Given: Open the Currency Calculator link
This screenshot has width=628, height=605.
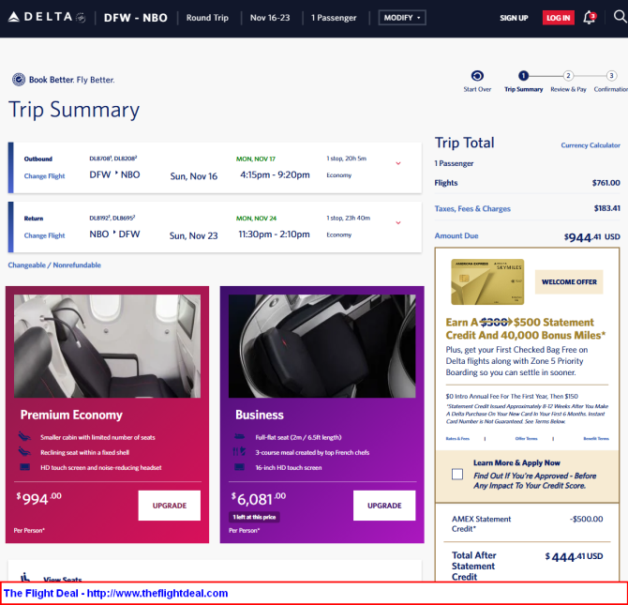Looking at the screenshot, I should [591, 145].
